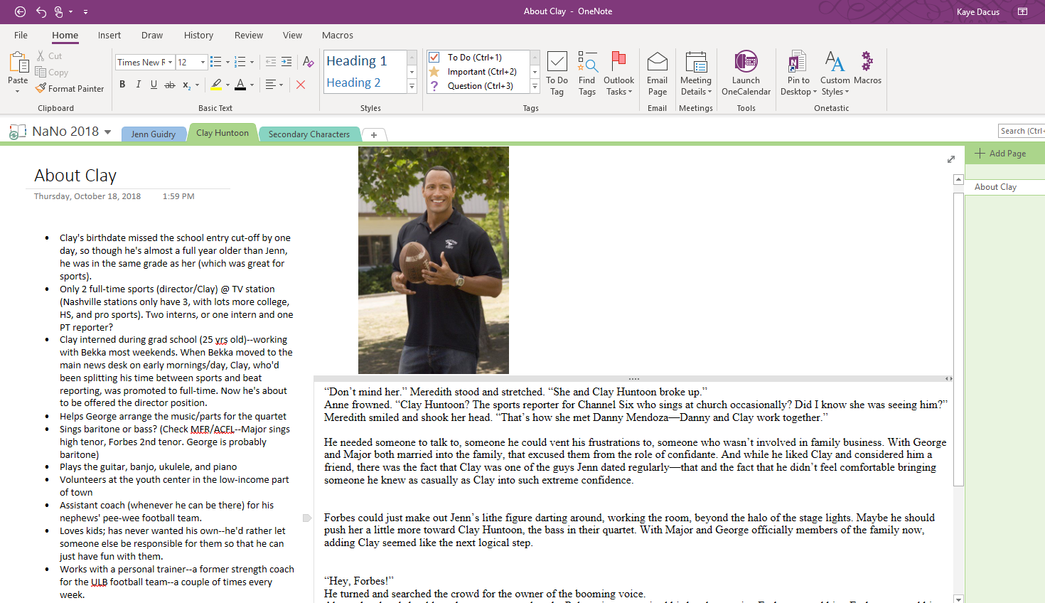Expand the NaNo 2018 notebook list
This screenshot has height=603, width=1045.
point(108,132)
